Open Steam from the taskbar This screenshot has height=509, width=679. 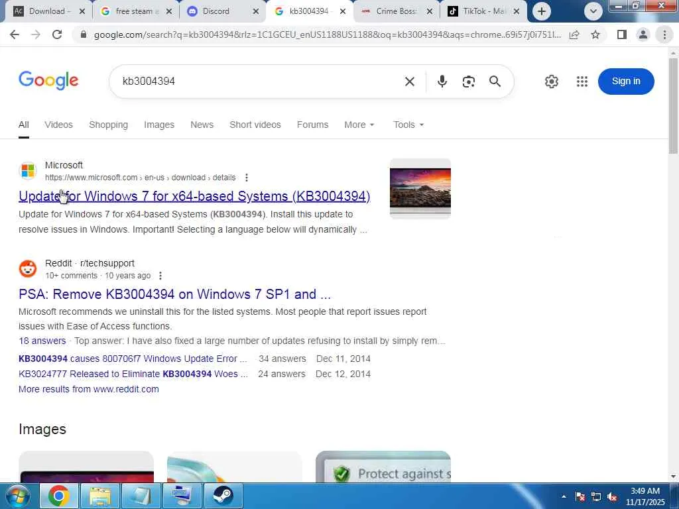point(223,496)
